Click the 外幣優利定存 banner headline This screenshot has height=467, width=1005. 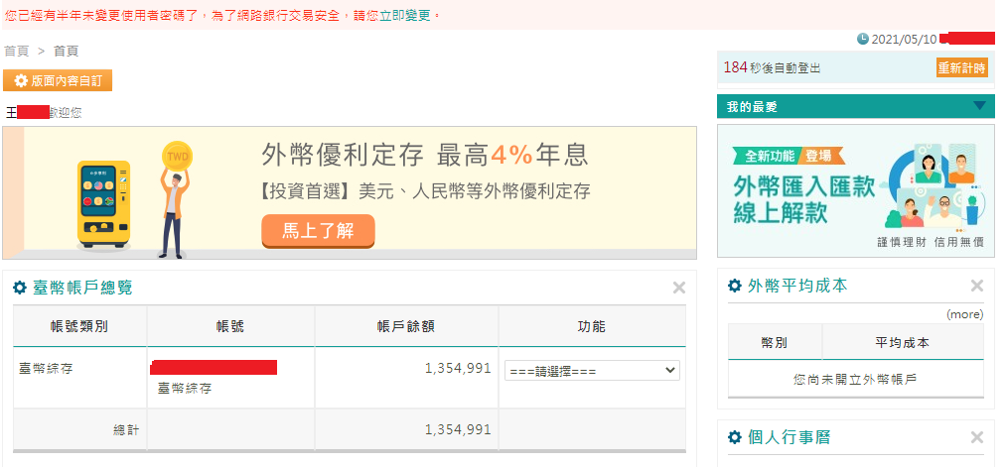[x=424, y=155]
